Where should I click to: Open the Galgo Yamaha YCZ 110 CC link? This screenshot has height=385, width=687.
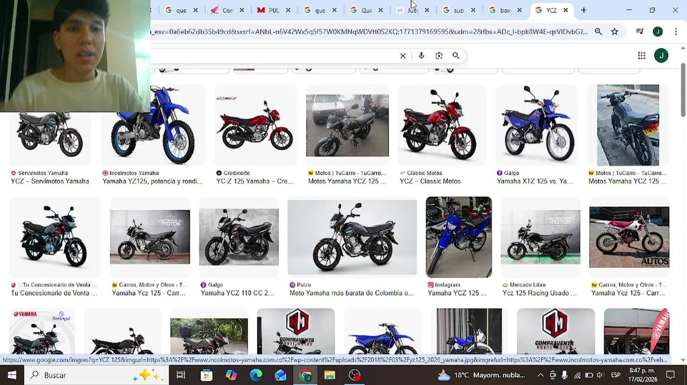237,293
